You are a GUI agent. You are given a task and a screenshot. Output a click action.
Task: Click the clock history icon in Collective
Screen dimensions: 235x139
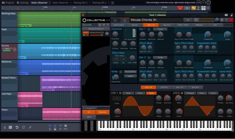click(x=125, y=20)
